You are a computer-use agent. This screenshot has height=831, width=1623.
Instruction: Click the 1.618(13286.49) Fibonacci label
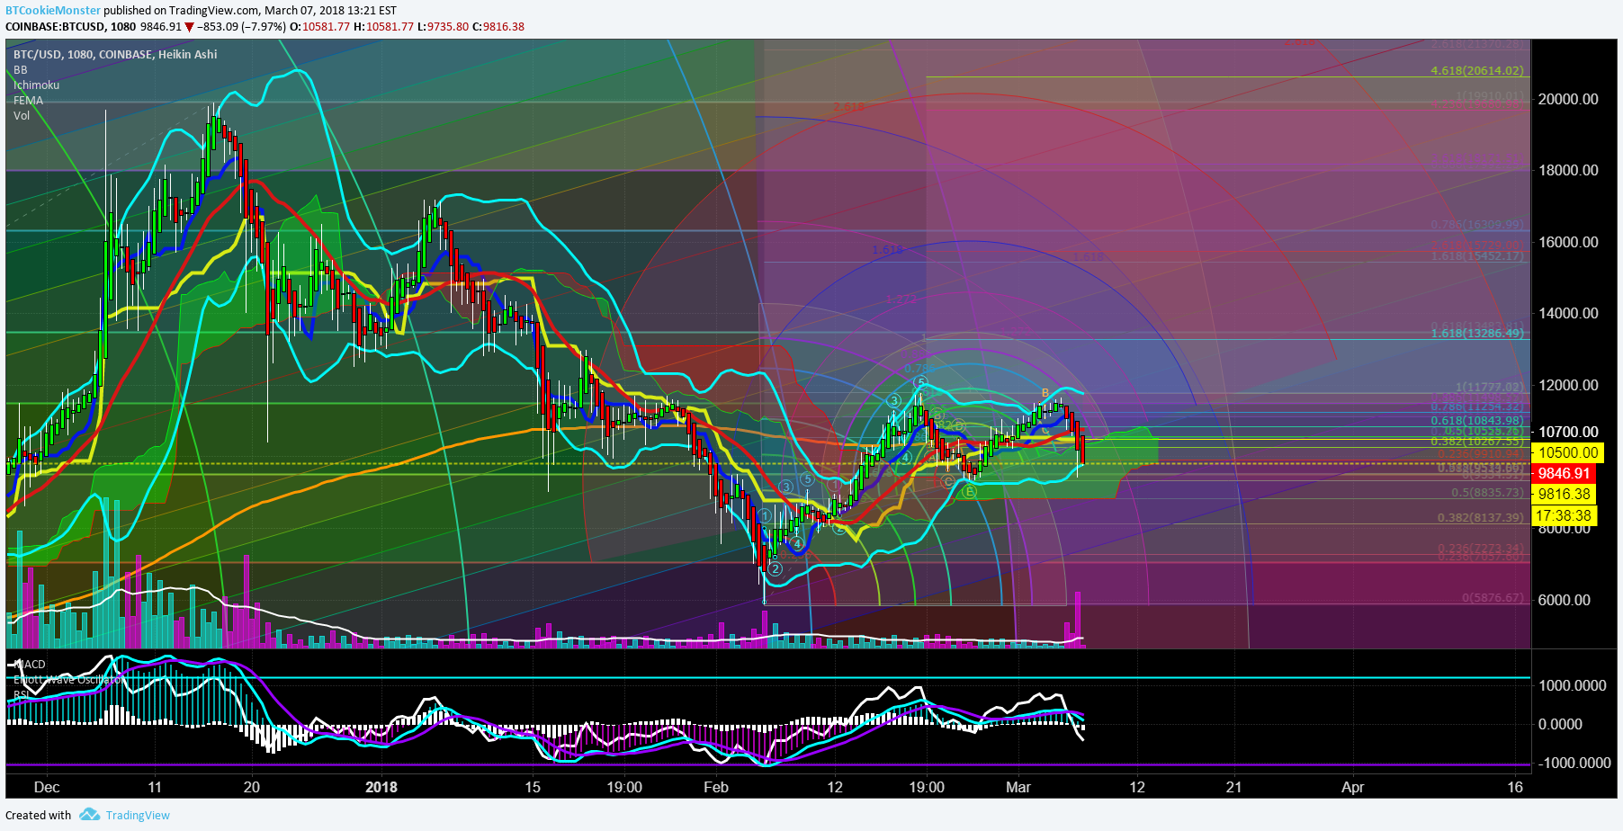pos(1477,333)
